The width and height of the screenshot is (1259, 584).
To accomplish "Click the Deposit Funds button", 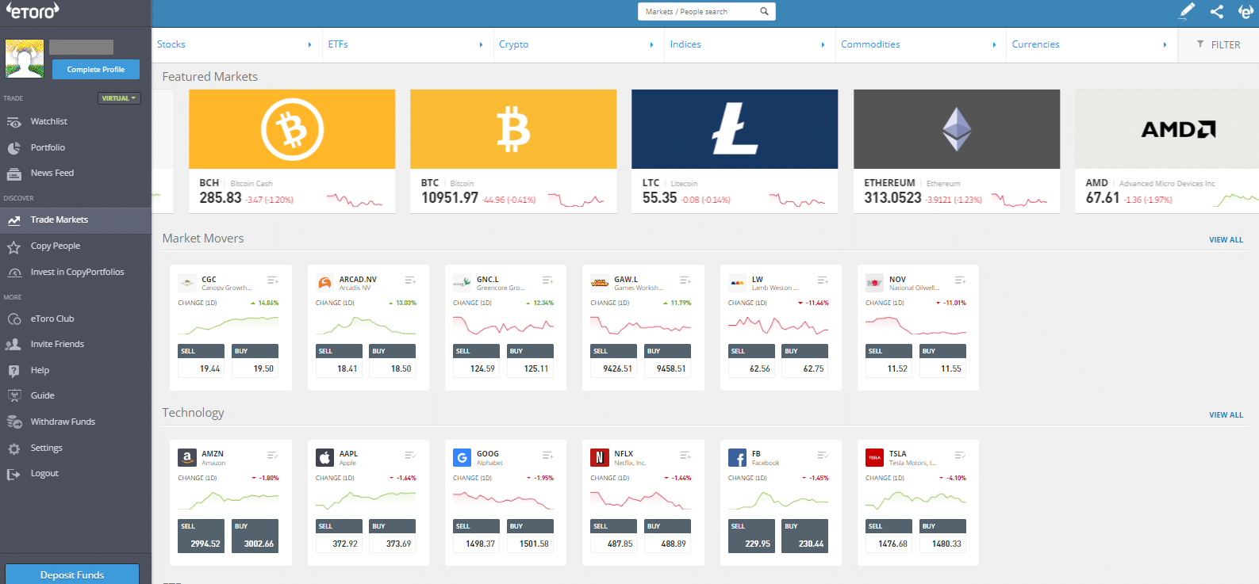I will pyautogui.click(x=72, y=574).
